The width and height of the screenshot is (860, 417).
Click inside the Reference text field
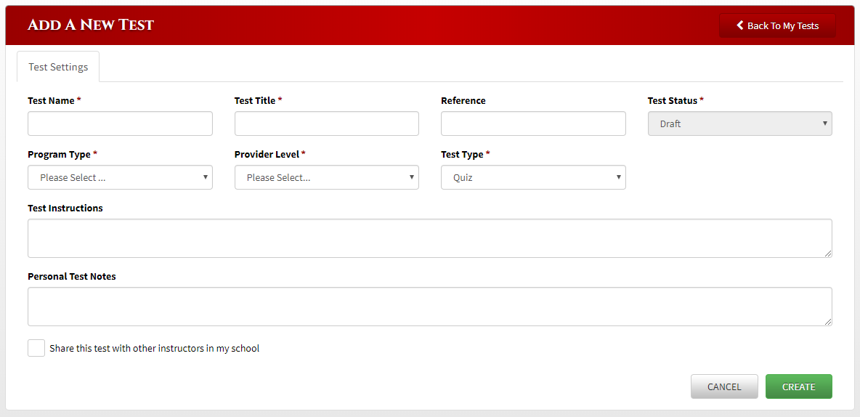(533, 124)
